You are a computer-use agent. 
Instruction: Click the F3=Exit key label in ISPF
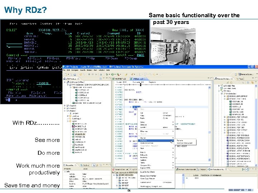[53, 58]
